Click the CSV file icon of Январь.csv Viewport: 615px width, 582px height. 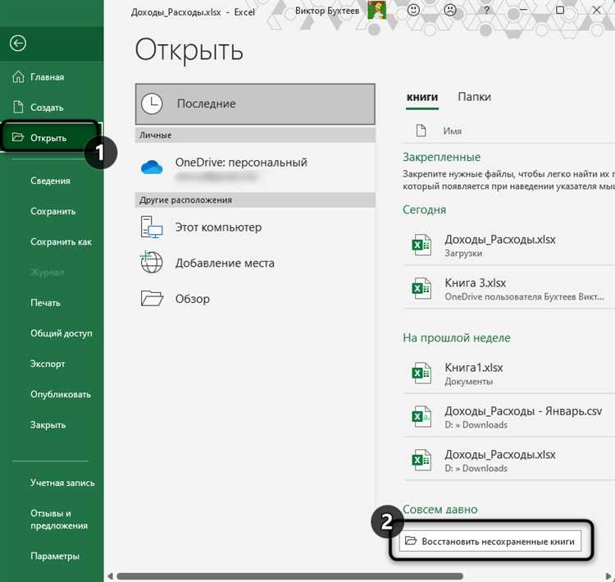[421, 416]
